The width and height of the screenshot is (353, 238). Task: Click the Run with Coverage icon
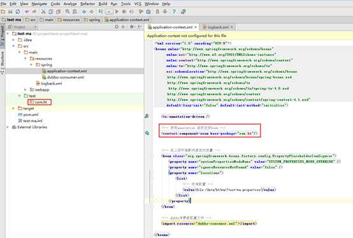tap(131, 11)
